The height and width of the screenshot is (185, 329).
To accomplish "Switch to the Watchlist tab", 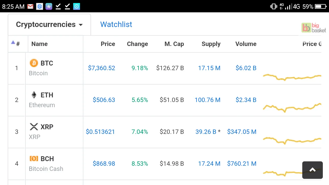I will pyautogui.click(x=116, y=24).
